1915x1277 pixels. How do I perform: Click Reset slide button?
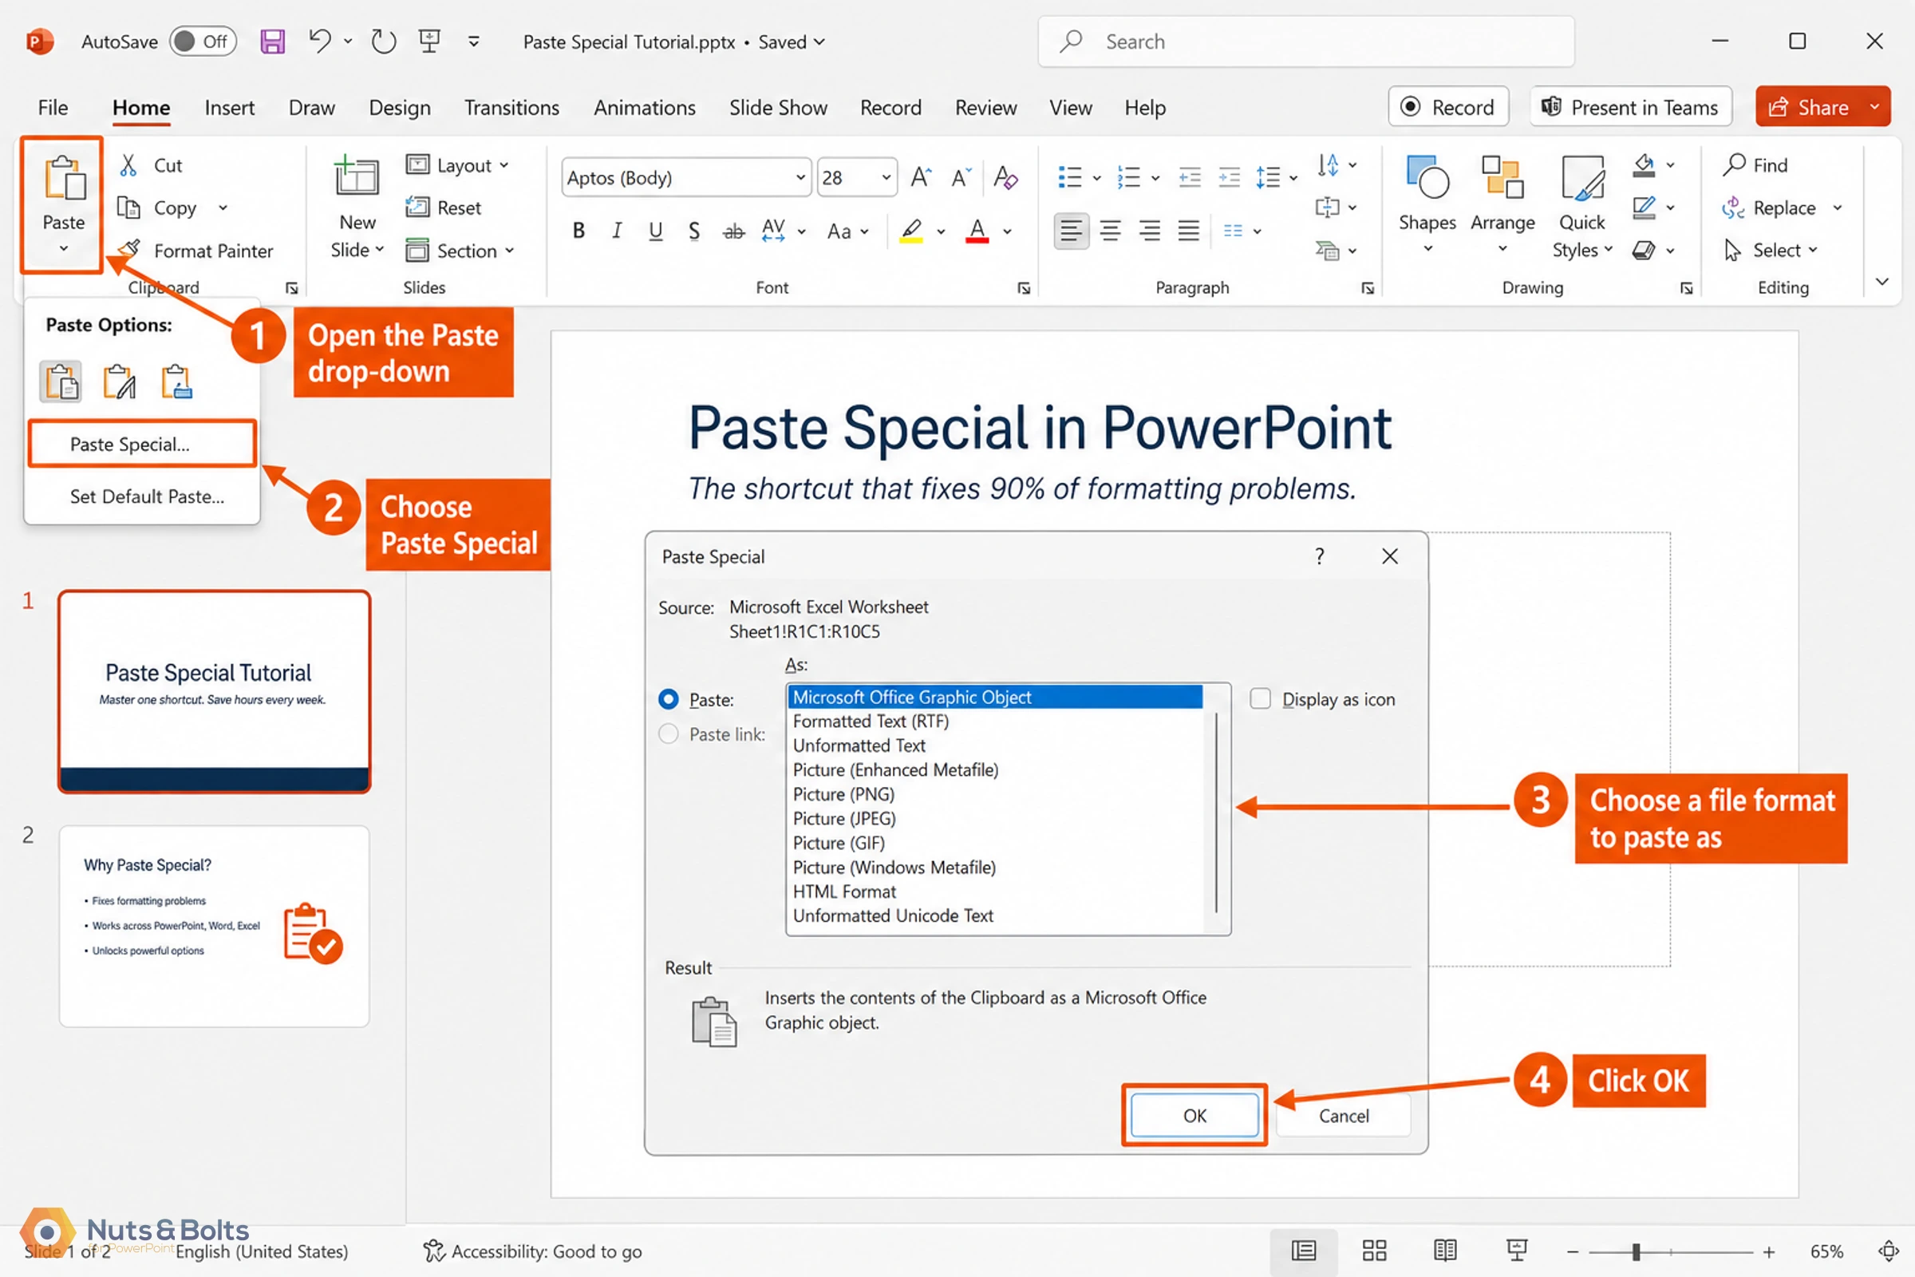(444, 208)
